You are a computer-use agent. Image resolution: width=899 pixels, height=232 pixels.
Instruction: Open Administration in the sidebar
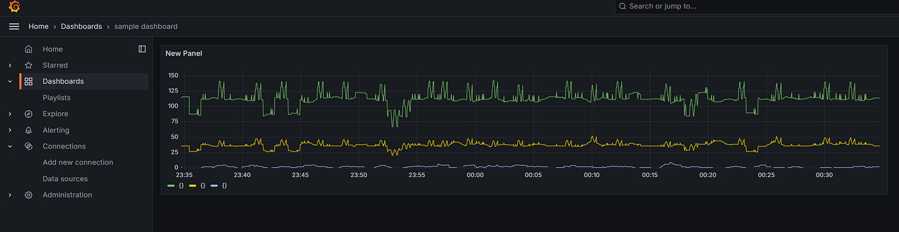click(67, 195)
